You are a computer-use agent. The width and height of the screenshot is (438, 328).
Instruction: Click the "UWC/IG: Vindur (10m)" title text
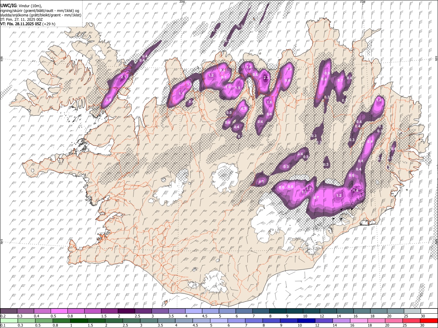click(21, 6)
